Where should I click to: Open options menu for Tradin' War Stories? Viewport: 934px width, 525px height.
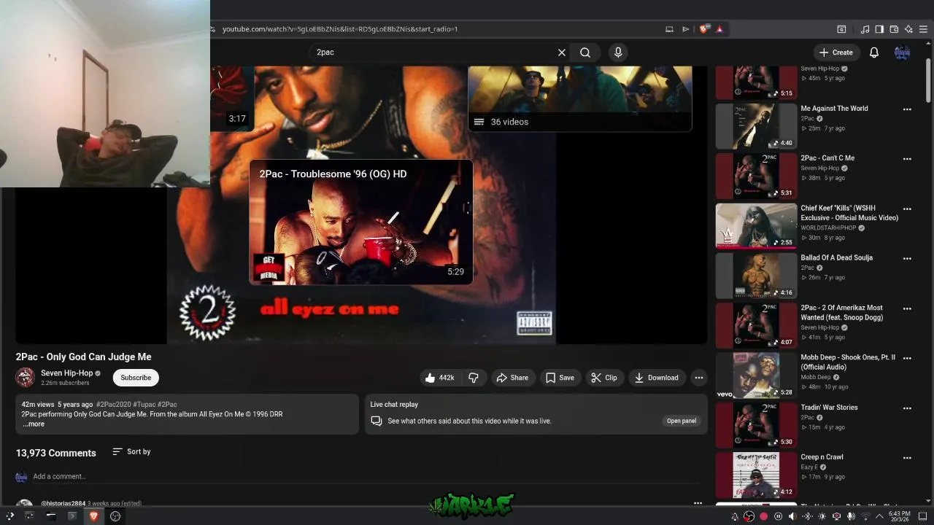pyautogui.click(x=907, y=408)
